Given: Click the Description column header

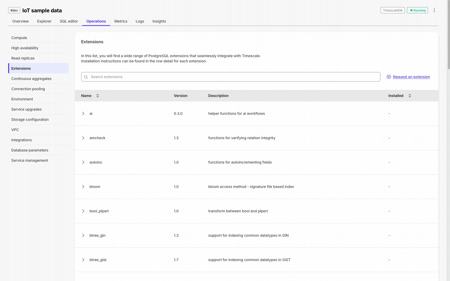Looking at the screenshot, I should coord(218,96).
